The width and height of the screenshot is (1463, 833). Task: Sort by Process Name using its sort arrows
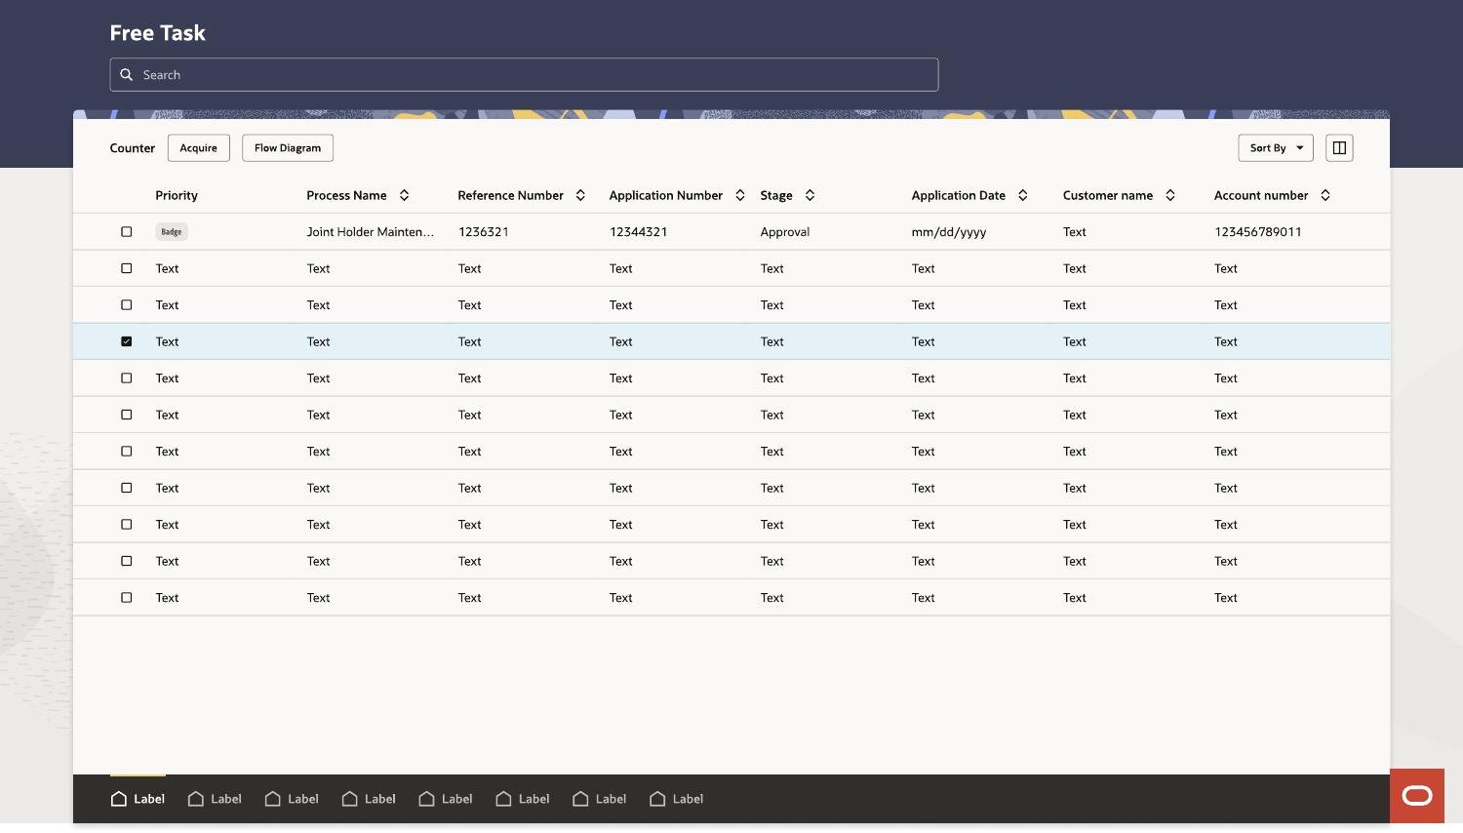(x=404, y=196)
